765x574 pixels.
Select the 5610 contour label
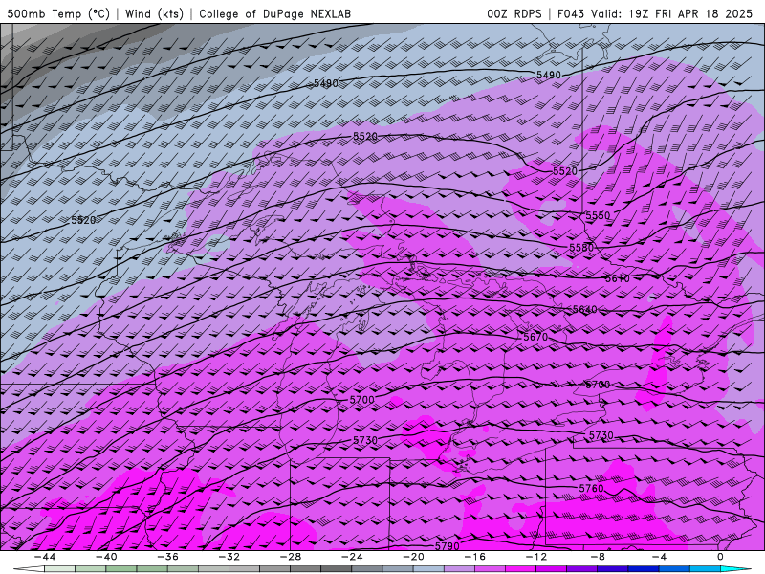617,278
